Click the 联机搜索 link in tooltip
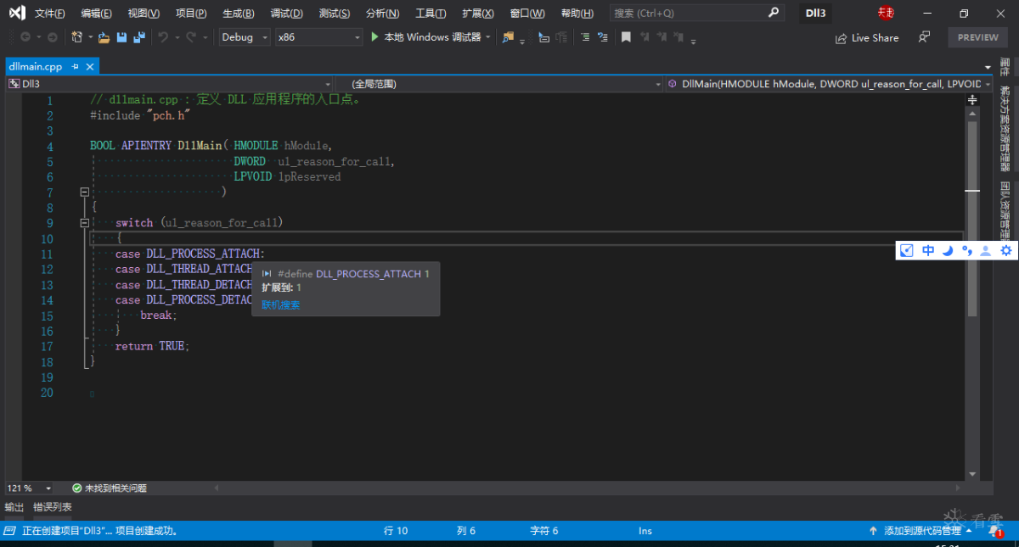 point(280,305)
